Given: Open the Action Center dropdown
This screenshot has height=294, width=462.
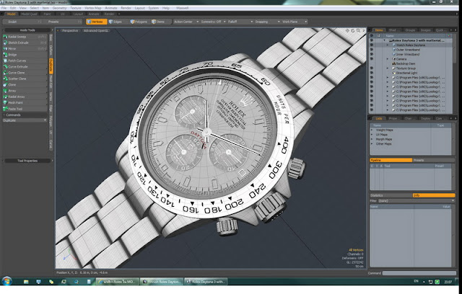Looking at the screenshot, I should tap(186, 22).
